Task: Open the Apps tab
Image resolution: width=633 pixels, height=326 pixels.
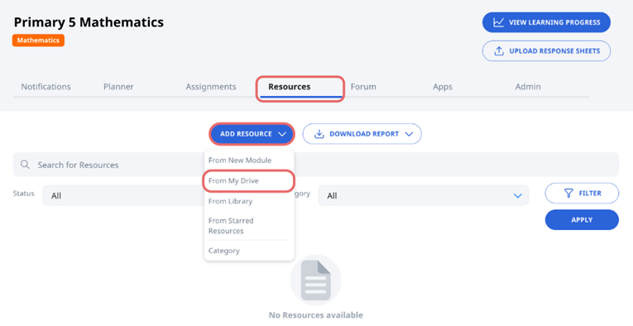Action: (x=443, y=87)
